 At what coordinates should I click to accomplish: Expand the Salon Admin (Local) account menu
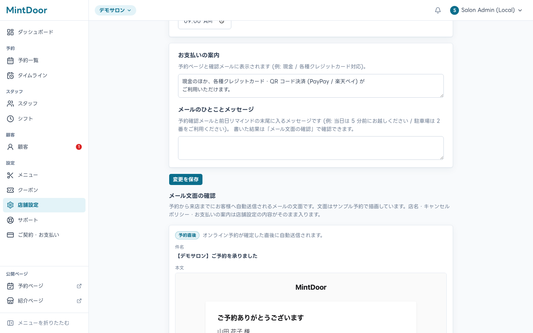coord(486,10)
